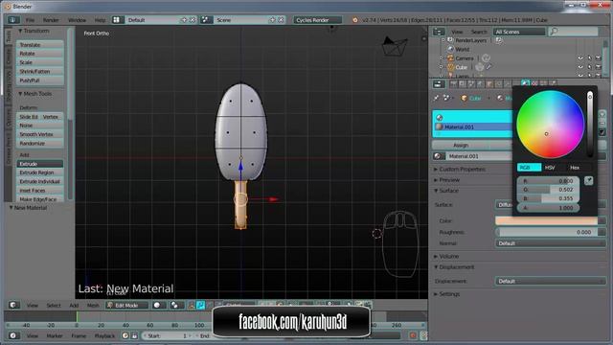The height and width of the screenshot is (345, 613).
Task: Open the Playback menu in timeline
Action: pos(104,336)
